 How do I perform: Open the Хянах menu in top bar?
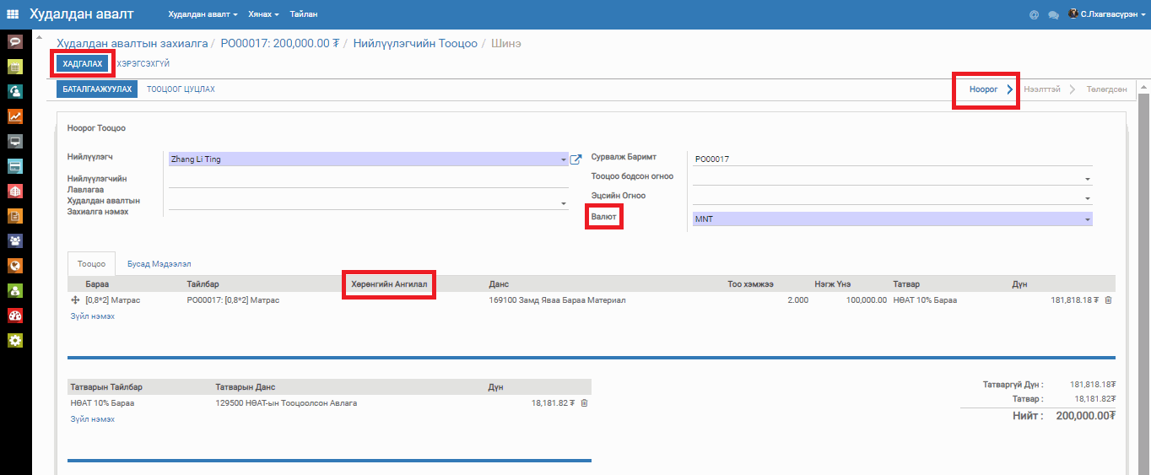(263, 14)
